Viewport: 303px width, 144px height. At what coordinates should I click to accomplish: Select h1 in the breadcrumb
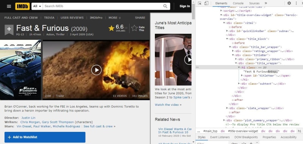[299, 131]
